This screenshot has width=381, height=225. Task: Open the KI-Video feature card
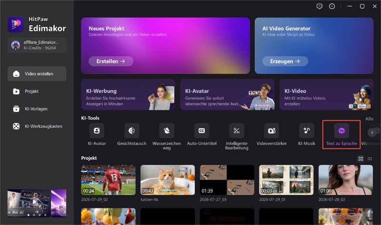point(326,94)
